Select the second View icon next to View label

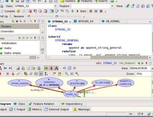coord(133,6)
